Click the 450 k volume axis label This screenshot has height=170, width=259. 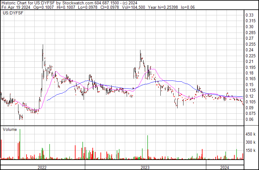[x=250, y=134]
